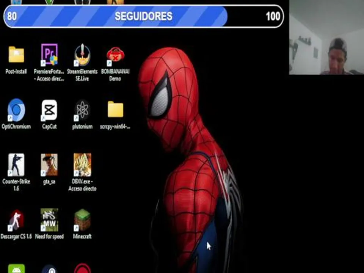Open the Post-Install folder
The width and height of the screenshot is (364, 273).
pos(16,55)
